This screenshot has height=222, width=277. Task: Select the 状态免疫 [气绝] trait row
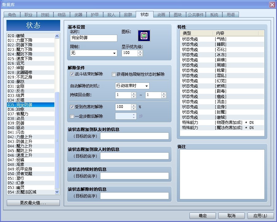[x=222, y=39]
